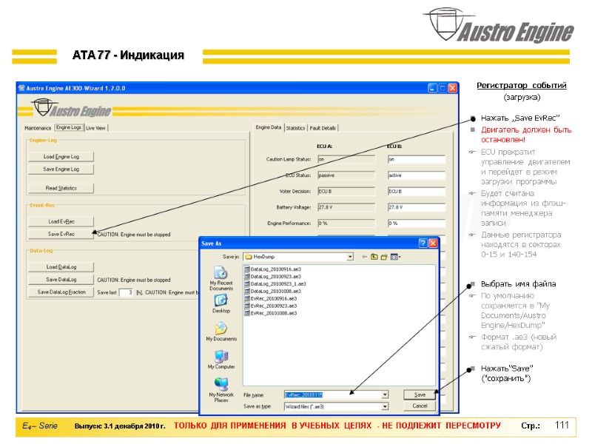The width and height of the screenshot is (592, 444).
Task: Expand the File name dropdown arrow
Action: (x=384, y=394)
